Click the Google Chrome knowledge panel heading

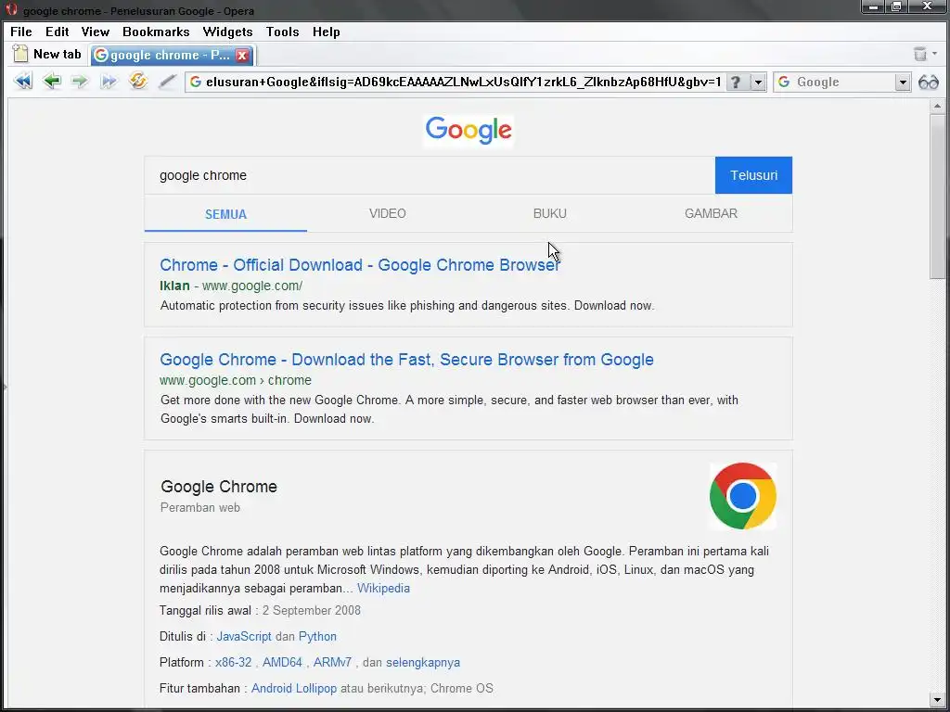[219, 487]
